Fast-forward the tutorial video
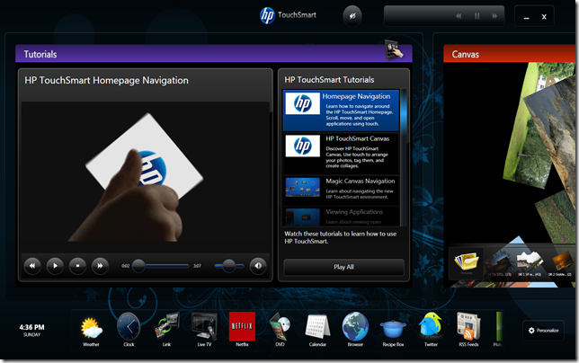 tap(100, 266)
